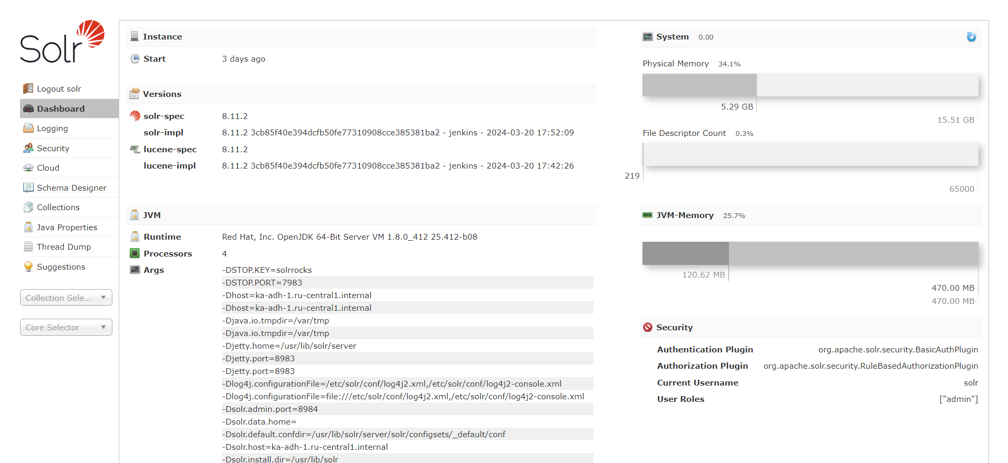The image size is (1008, 463).
Task: Click the '3 days ago' start value
Action: (x=244, y=58)
